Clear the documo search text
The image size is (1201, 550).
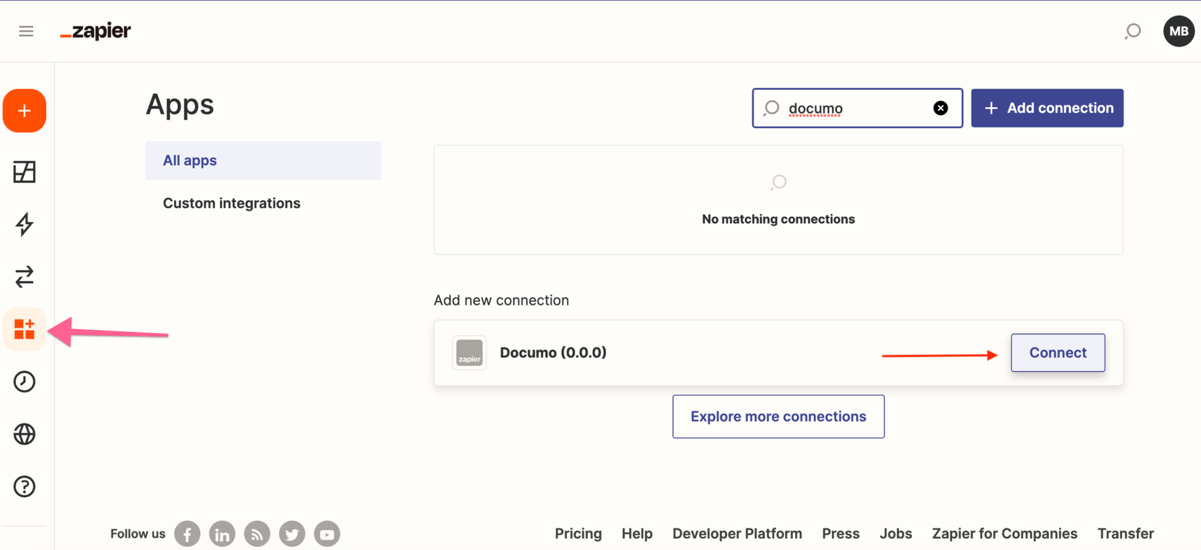pyautogui.click(x=940, y=108)
